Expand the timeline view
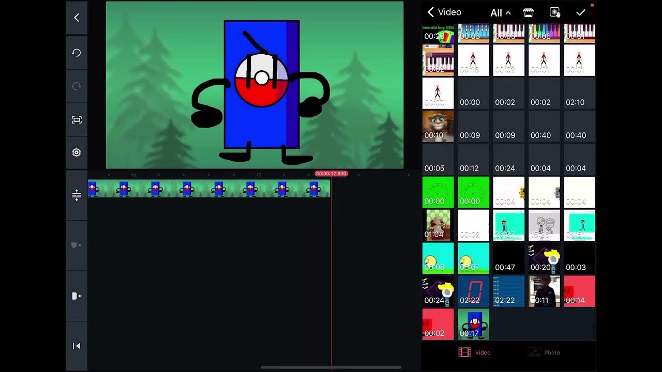This screenshot has width=662, height=372. pyautogui.click(x=77, y=195)
